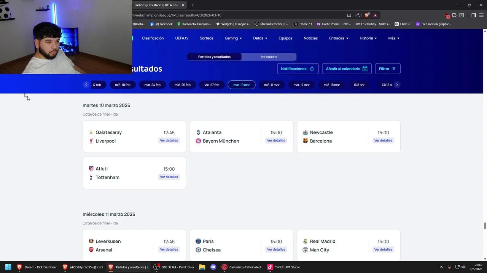The image size is (487, 273).
Task: Toggle the browser sidebar panel icon
Action: click(474, 15)
